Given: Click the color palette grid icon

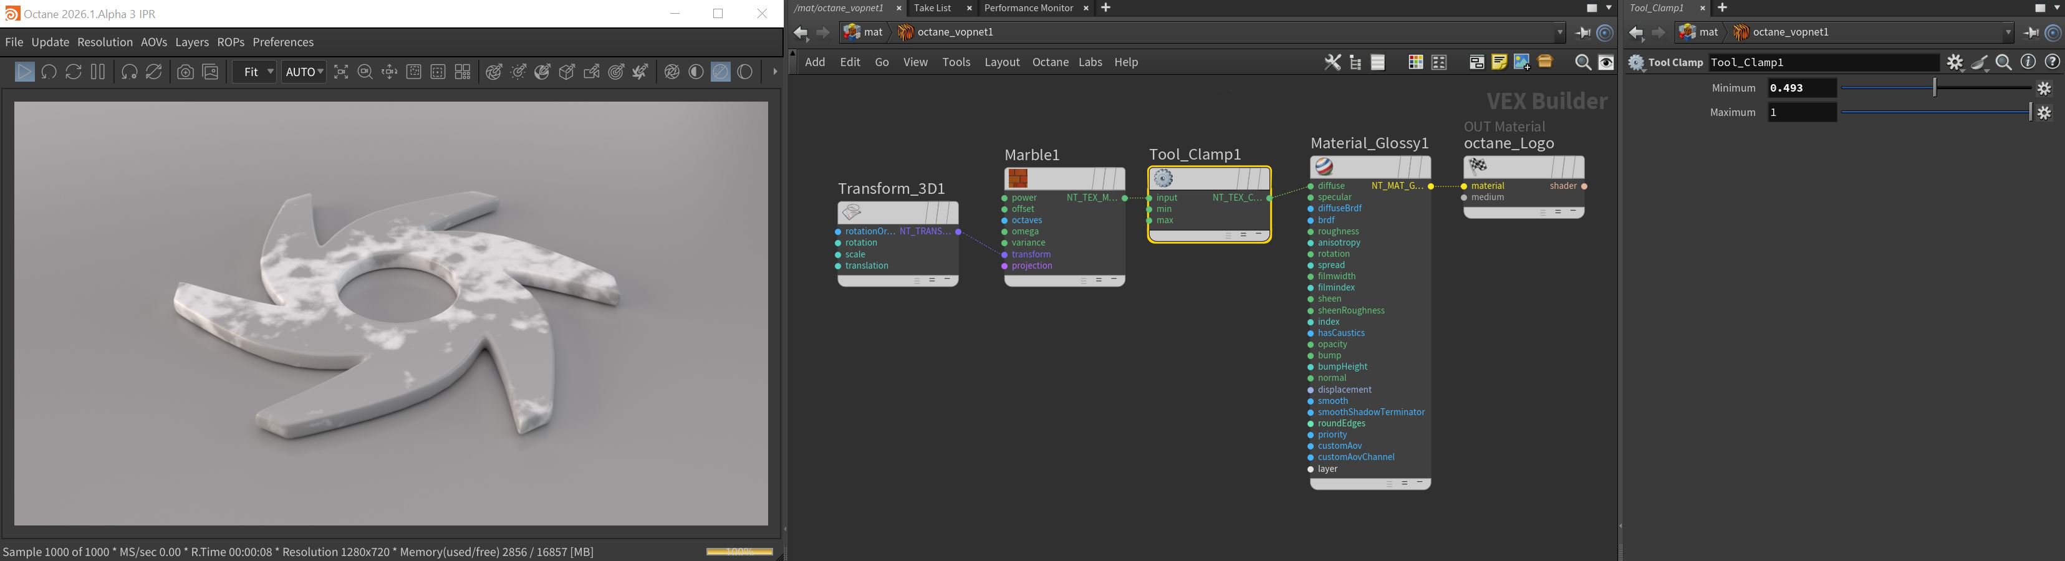Looking at the screenshot, I should click(x=1416, y=62).
